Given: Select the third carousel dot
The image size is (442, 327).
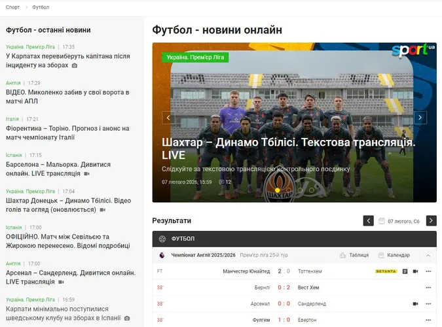Looking at the screenshot, I should [x=300, y=190].
